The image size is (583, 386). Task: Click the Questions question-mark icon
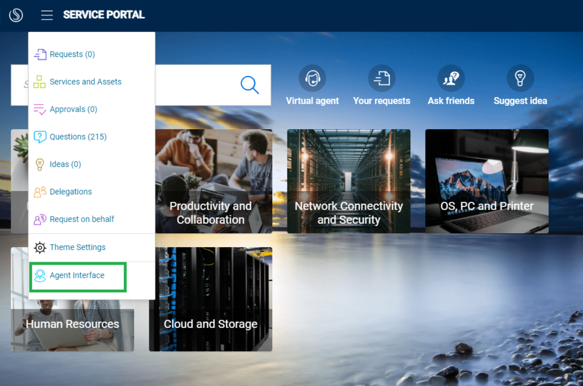point(40,136)
